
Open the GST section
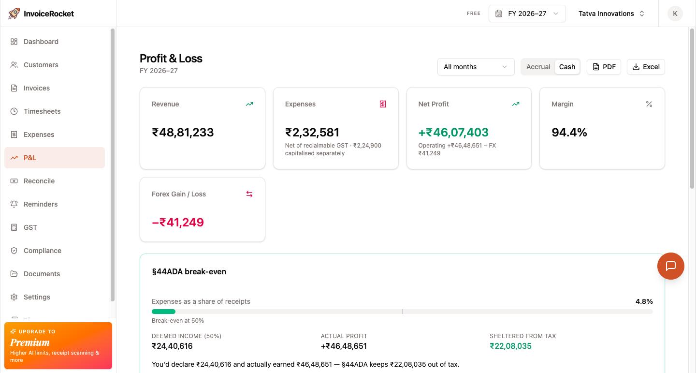pos(55,227)
